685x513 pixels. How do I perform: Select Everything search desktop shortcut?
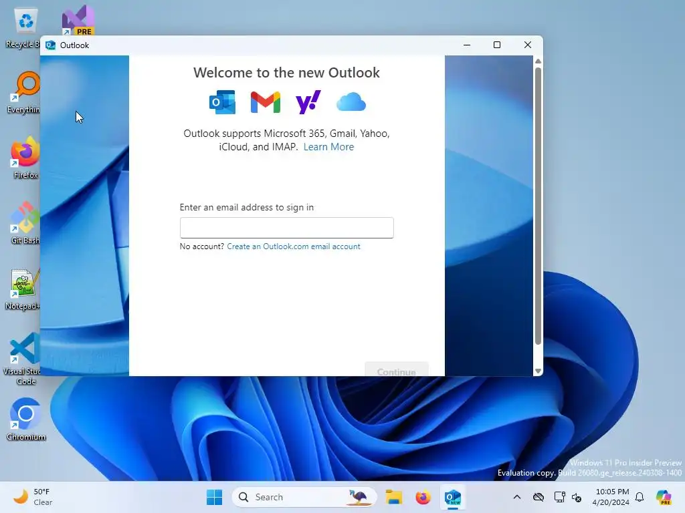tap(24, 92)
